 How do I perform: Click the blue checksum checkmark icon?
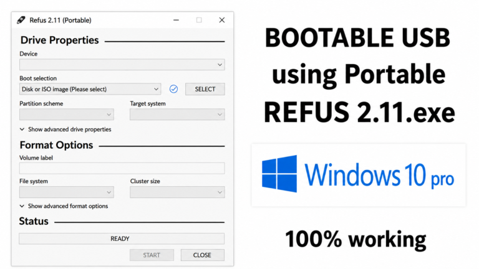coord(173,89)
